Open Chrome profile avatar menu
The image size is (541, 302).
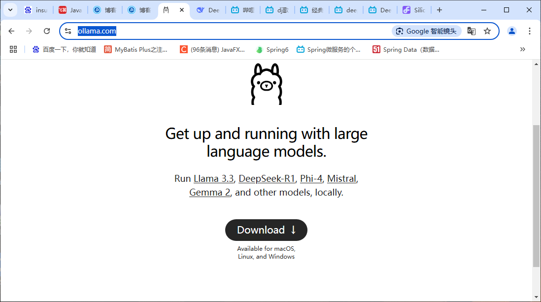click(511, 31)
